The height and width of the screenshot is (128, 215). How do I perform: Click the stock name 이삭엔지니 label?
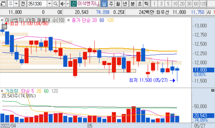pyautogui.click(x=88, y=4)
